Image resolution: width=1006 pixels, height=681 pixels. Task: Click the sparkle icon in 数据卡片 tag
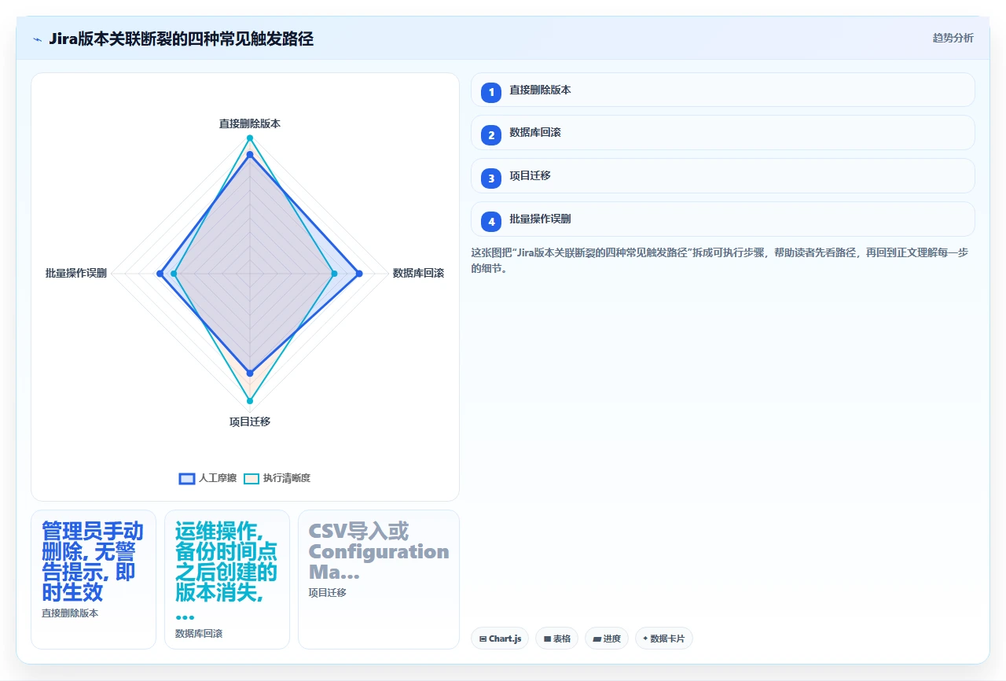645,639
